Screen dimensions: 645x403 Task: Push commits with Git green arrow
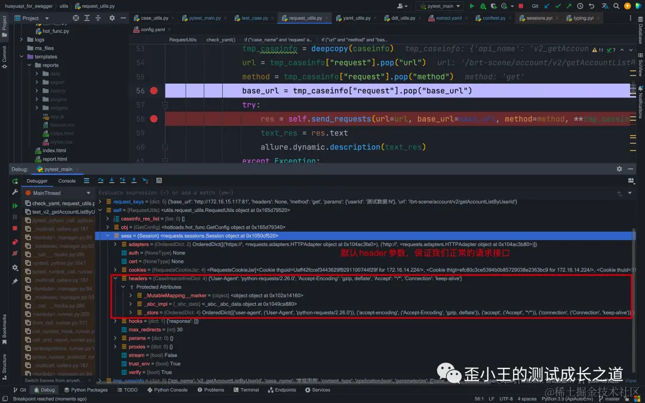pos(569,6)
